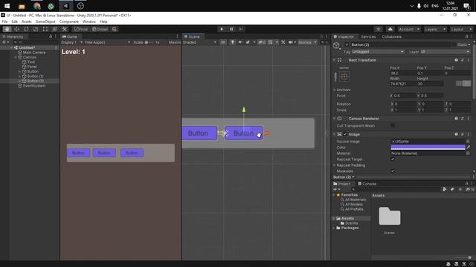Screen dimensions: 476x267
Task: Select the Move tool in the toolbar
Action: pyautogui.click(x=16, y=29)
